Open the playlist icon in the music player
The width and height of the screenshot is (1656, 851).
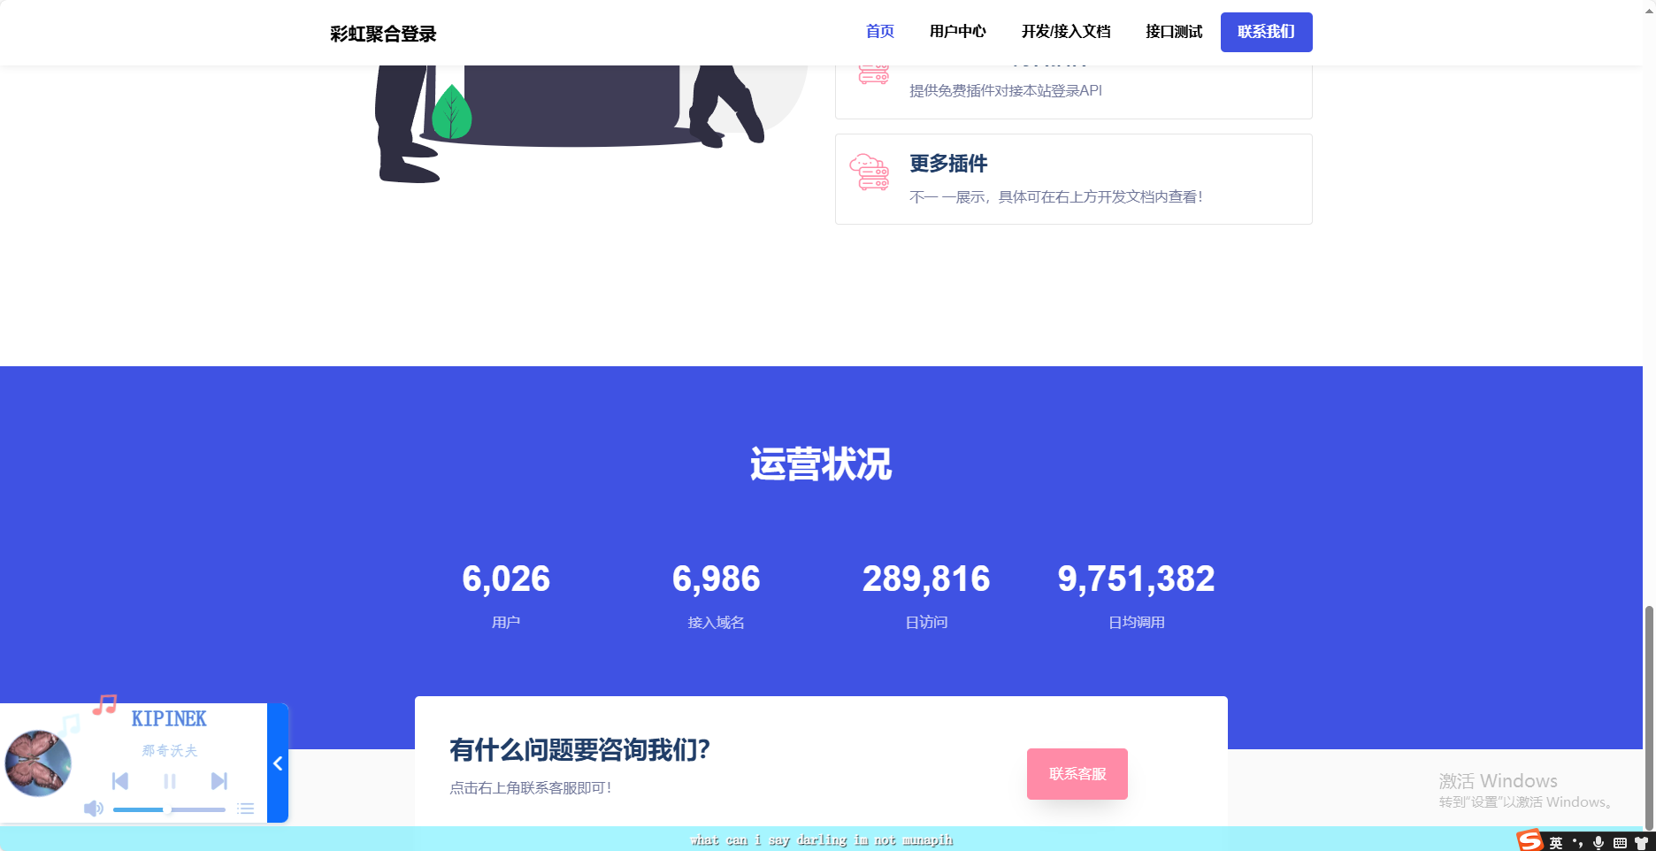245,809
